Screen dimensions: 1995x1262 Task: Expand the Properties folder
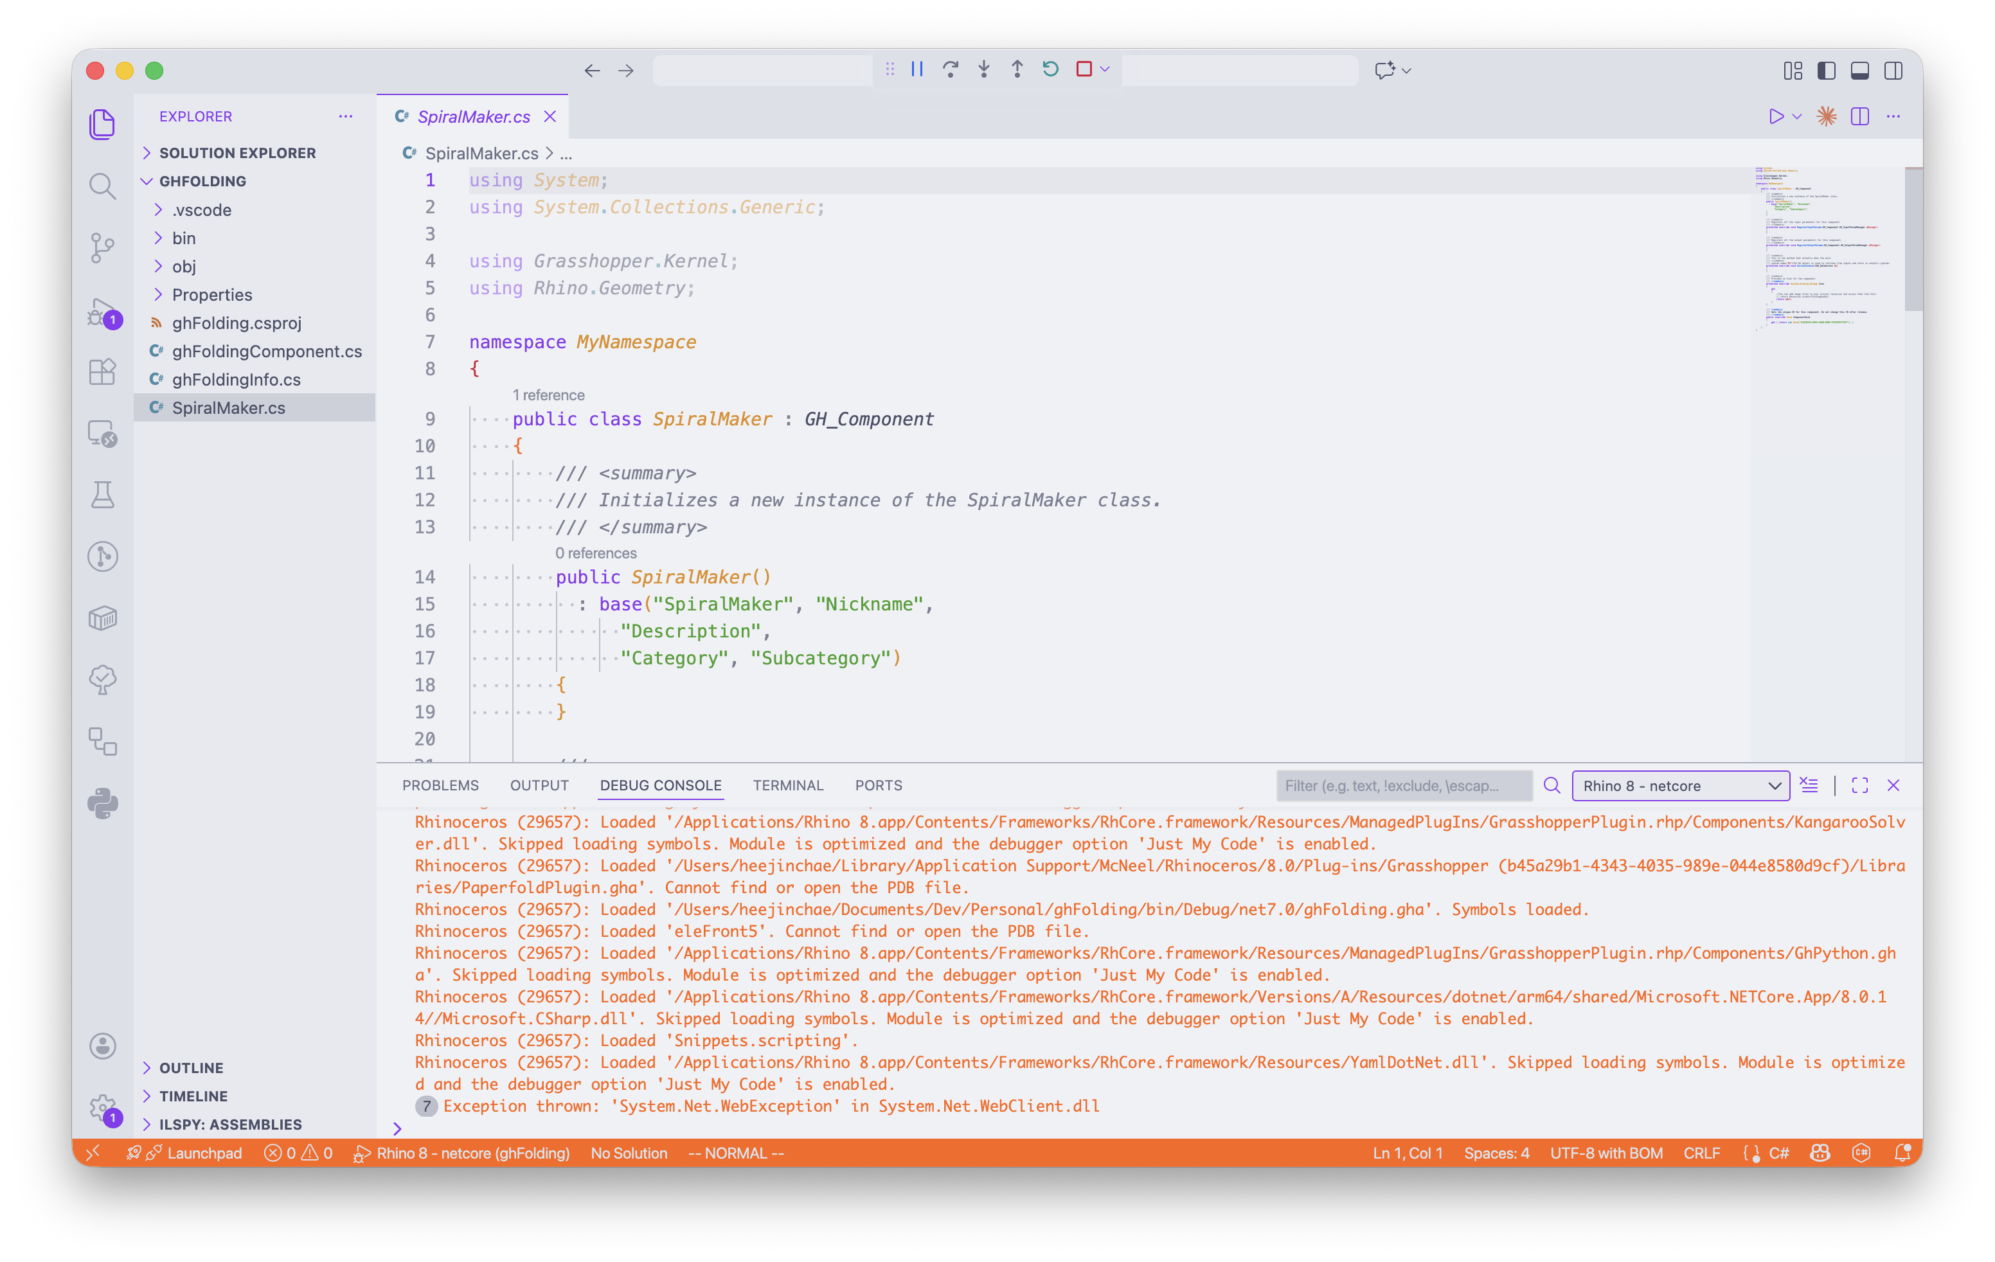[212, 295]
